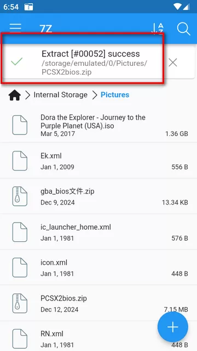197x351 pixels.
Task: Tap the blue plus floating button
Action: click(x=173, y=327)
